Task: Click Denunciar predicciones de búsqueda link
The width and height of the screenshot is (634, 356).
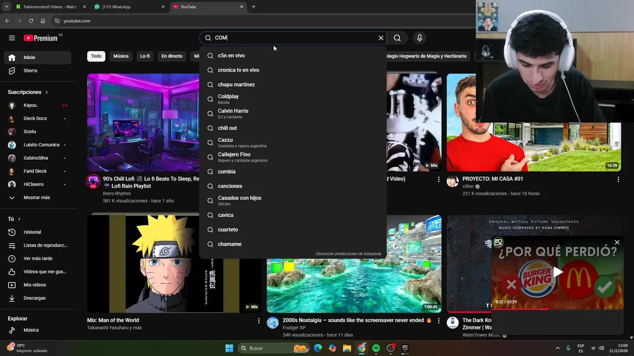Action: coord(348,254)
